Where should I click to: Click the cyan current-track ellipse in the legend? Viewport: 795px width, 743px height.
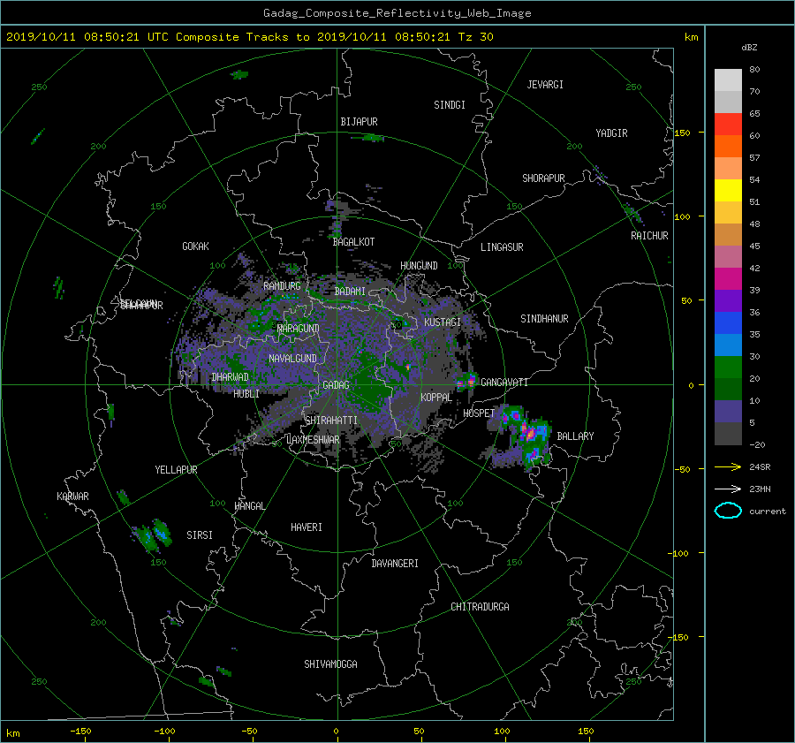728,511
